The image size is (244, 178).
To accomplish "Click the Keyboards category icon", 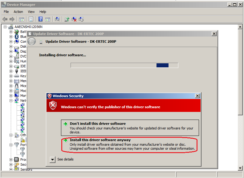I will pyautogui.click(x=17, y=76).
